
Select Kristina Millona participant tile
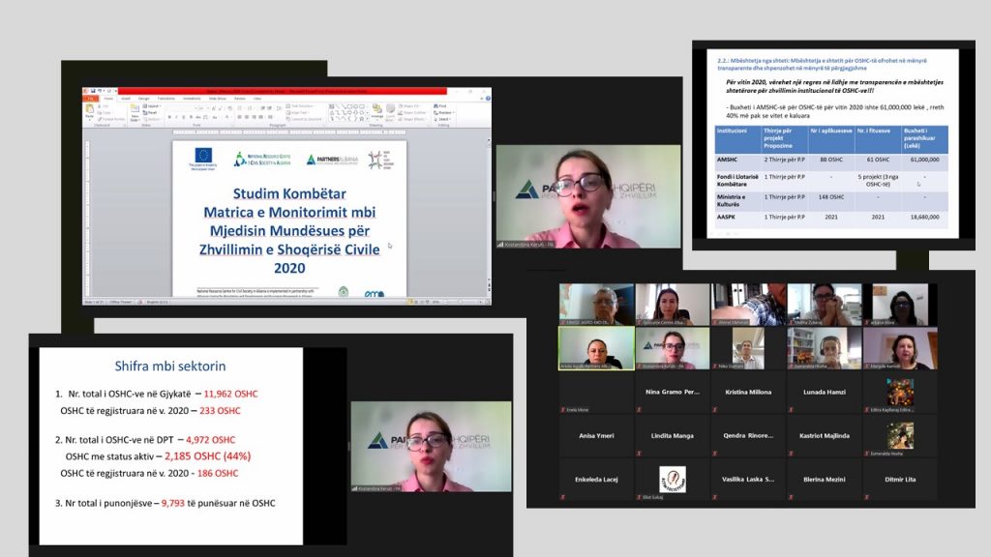pyautogui.click(x=748, y=393)
